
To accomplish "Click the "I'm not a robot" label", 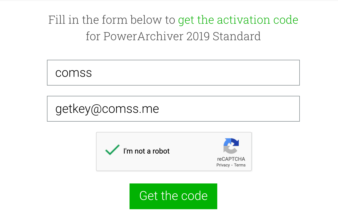I will click(146, 151).
